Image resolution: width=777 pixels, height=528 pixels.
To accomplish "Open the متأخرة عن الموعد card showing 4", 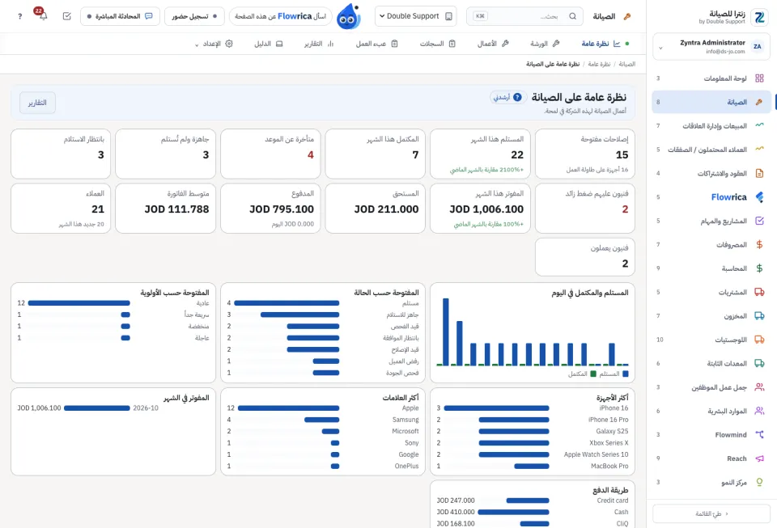I will 270,154.
